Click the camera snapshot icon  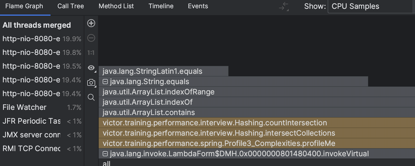coord(91,82)
